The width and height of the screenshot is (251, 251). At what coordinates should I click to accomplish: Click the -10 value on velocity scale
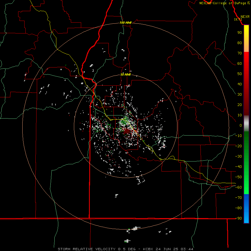238,136
